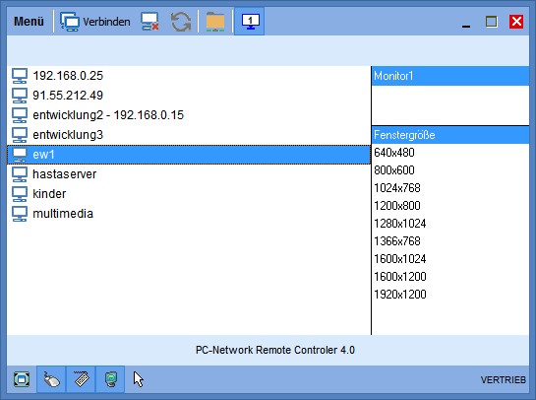Click the refresh arrows icon
536x400 pixels.
click(181, 22)
